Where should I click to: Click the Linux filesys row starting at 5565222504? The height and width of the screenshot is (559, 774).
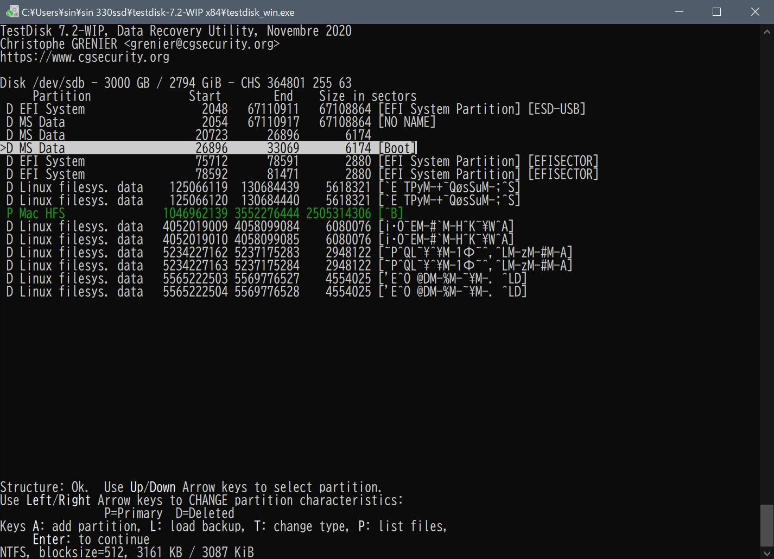[263, 292]
